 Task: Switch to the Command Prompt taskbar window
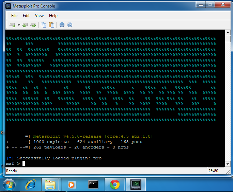pyautogui.click(x=93, y=185)
